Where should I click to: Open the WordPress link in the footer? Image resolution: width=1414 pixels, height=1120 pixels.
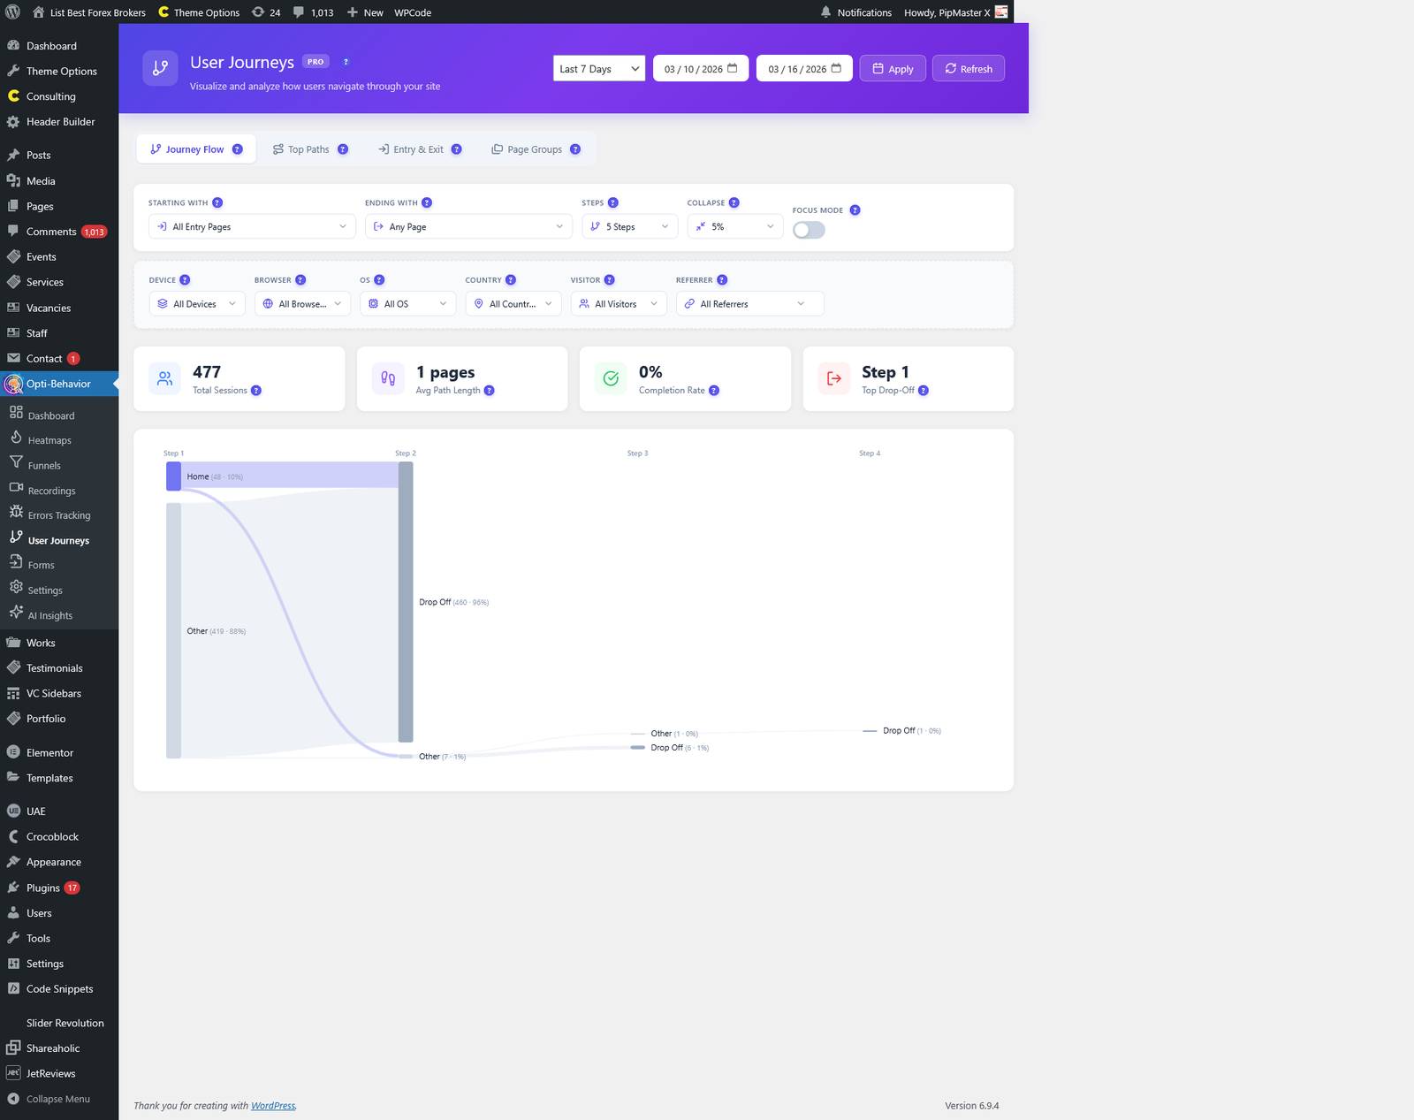(x=273, y=1105)
